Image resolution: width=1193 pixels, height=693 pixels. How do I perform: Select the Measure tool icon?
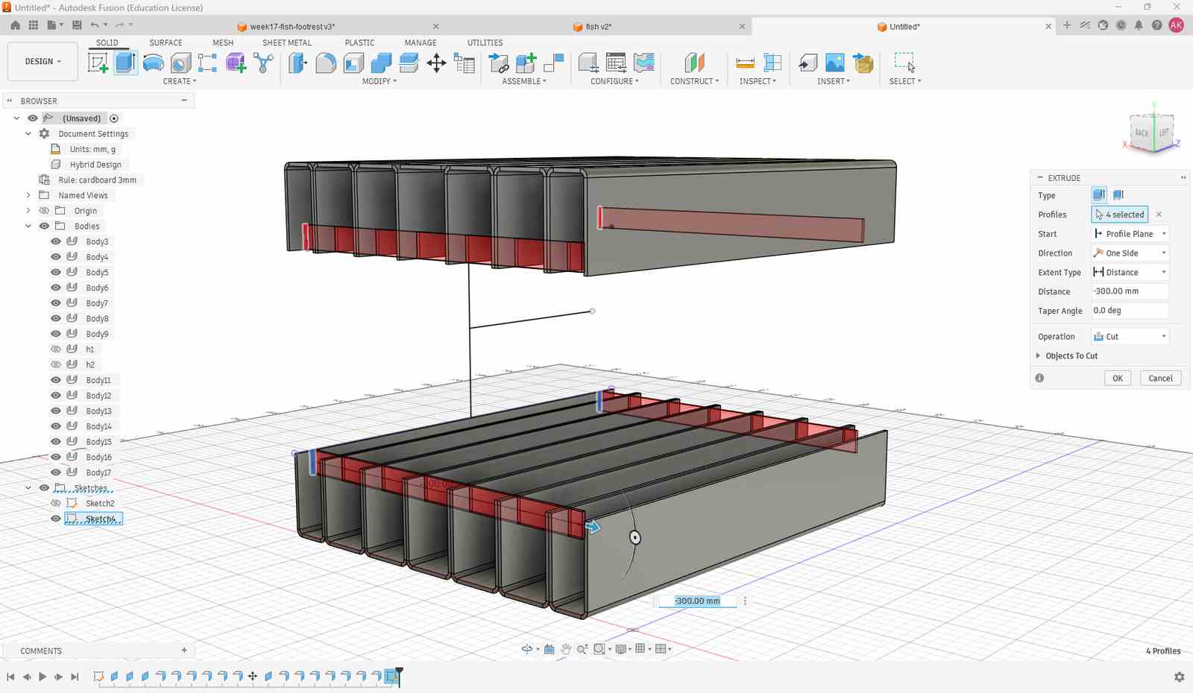click(745, 63)
